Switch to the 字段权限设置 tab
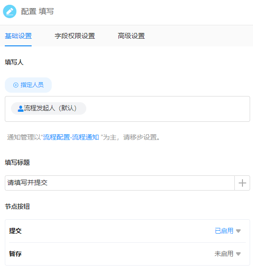 [75, 36]
